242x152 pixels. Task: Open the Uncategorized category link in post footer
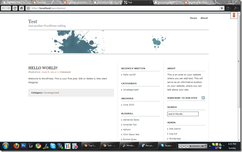(x=51, y=93)
